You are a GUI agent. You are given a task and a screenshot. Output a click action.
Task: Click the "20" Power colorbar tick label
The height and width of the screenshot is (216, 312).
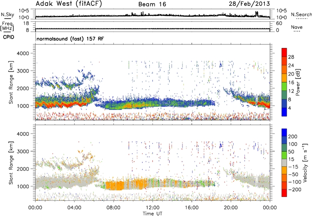pyautogui.click(x=291, y=74)
